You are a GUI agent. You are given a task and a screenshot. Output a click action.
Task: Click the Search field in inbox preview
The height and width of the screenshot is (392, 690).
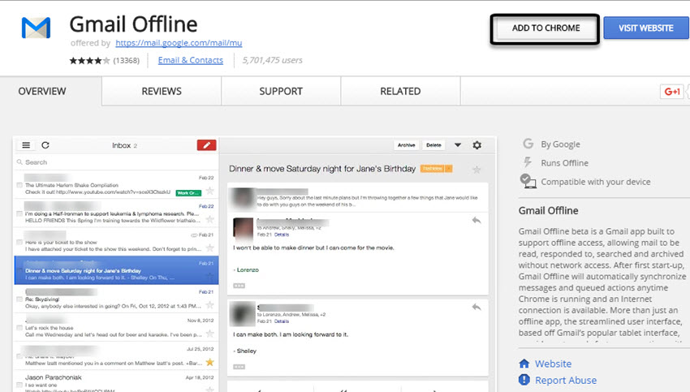click(x=117, y=162)
